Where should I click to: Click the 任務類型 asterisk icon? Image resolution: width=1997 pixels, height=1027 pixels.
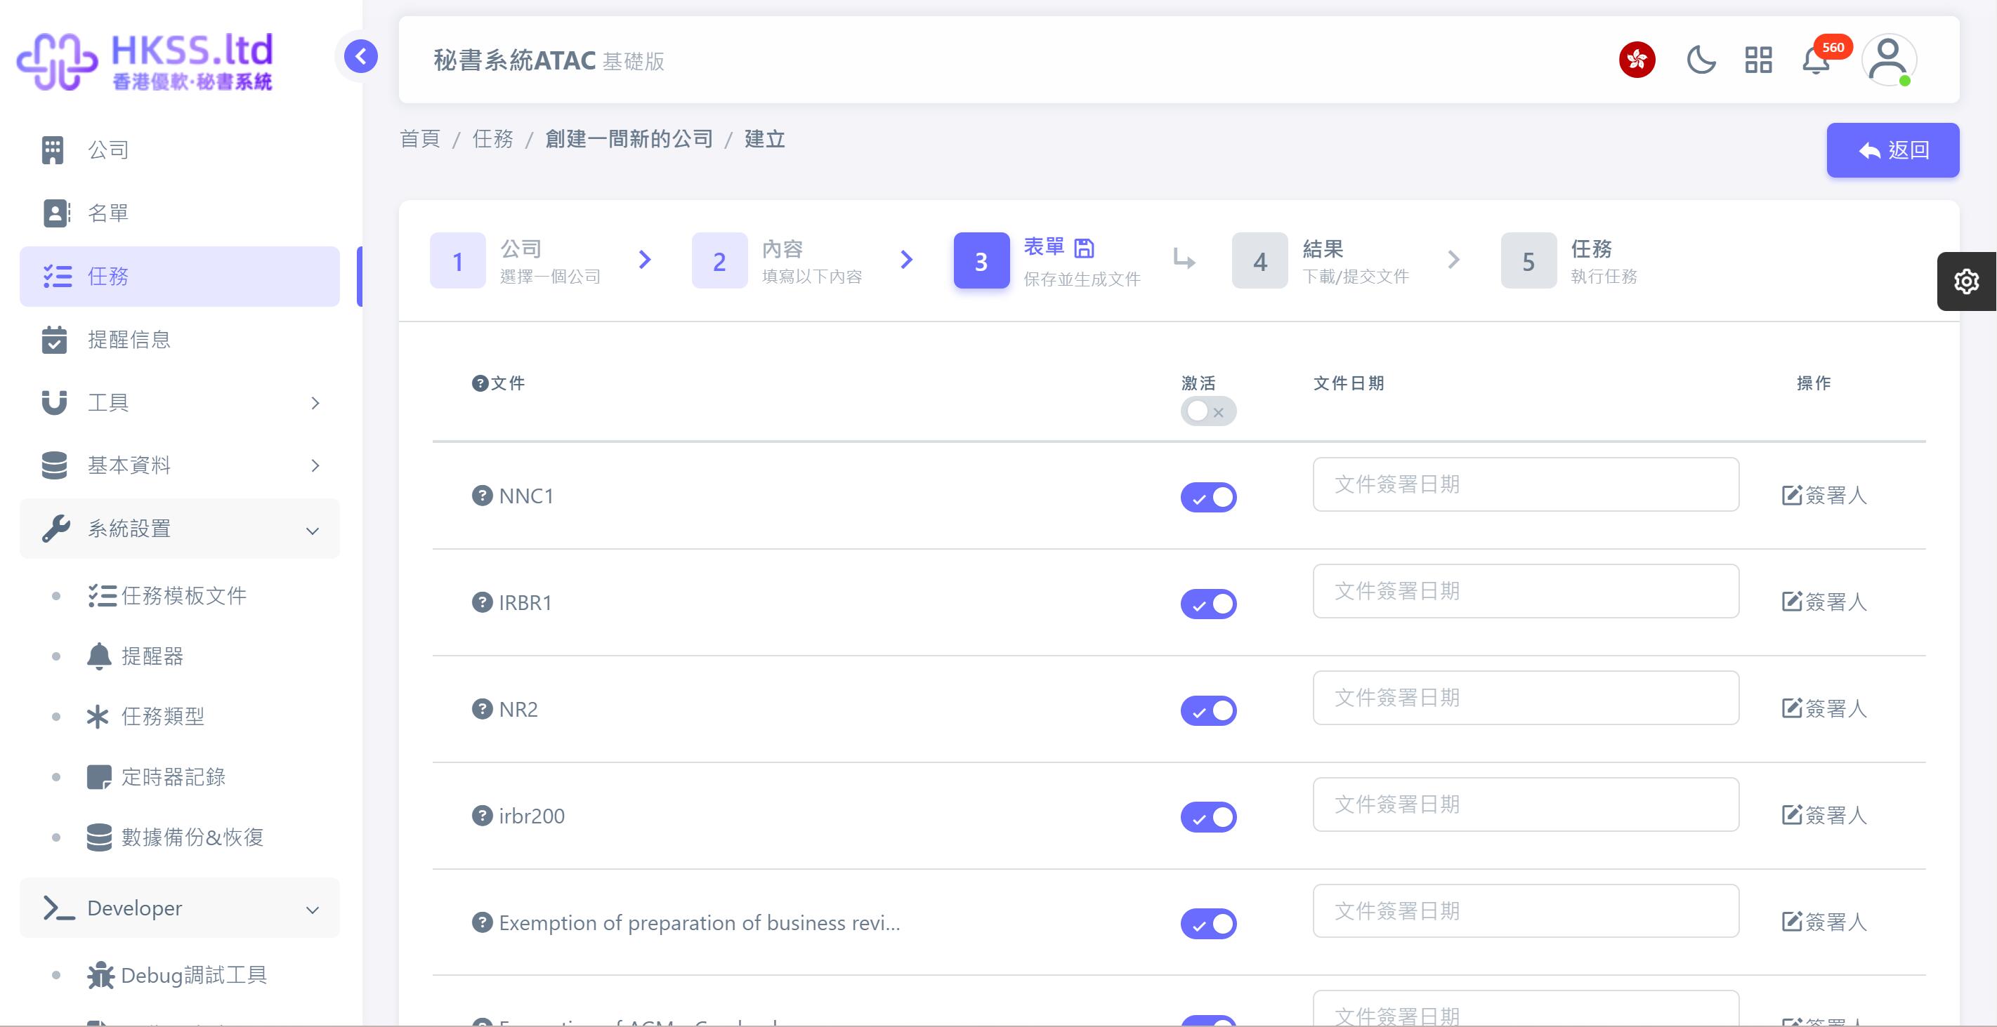(x=98, y=717)
